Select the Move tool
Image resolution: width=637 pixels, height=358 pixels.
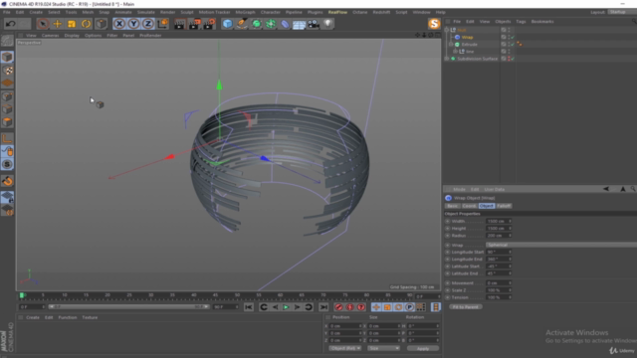58,24
